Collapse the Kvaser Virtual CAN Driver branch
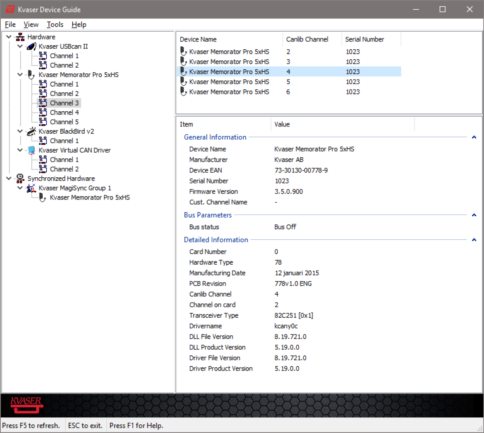 pyautogui.click(x=19, y=150)
